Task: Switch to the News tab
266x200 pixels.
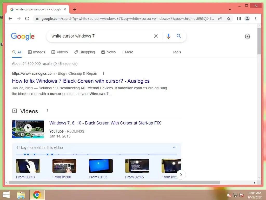Action: (108, 52)
